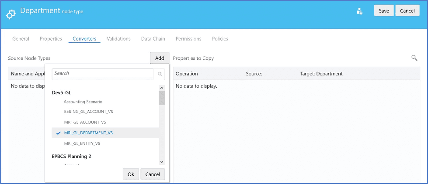Open the Data Chain tab
The width and height of the screenshot is (428, 184).
153,39
